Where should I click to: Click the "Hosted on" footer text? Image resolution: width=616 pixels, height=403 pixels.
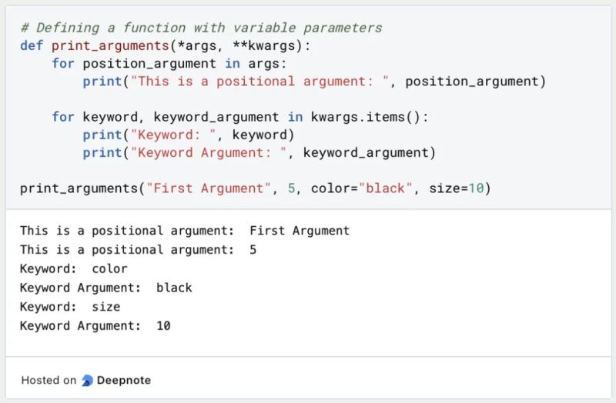tap(49, 380)
